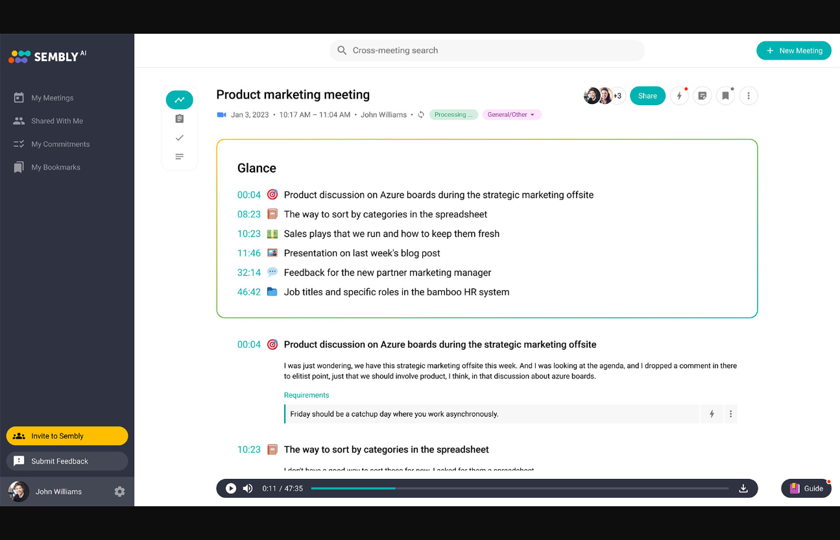Image resolution: width=840 pixels, height=540 pixels.
Task: Play the meeting audio recording
Action: coord(231,489)
